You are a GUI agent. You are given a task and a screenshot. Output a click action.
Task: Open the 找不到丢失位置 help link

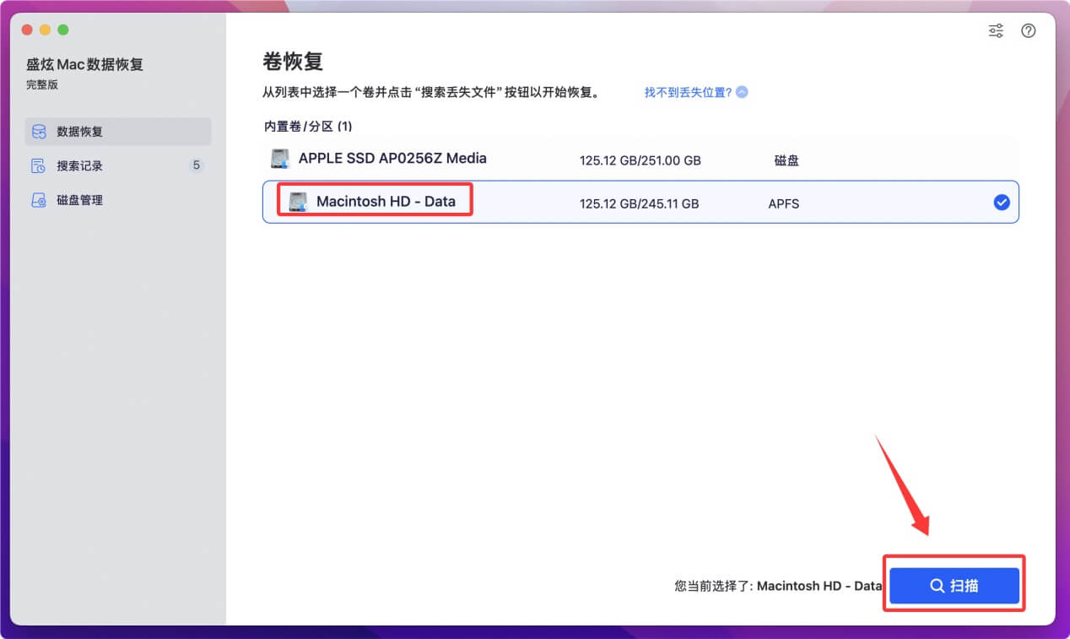(684, 91)
